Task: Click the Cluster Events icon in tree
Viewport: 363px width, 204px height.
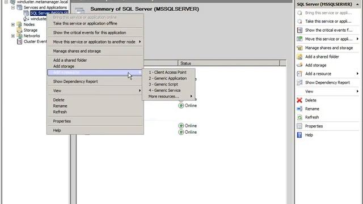Action: pyautogui.click(x=19, y=41)
